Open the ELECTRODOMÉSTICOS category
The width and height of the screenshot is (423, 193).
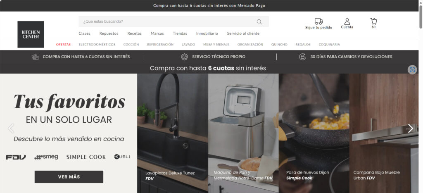point(97,45)
